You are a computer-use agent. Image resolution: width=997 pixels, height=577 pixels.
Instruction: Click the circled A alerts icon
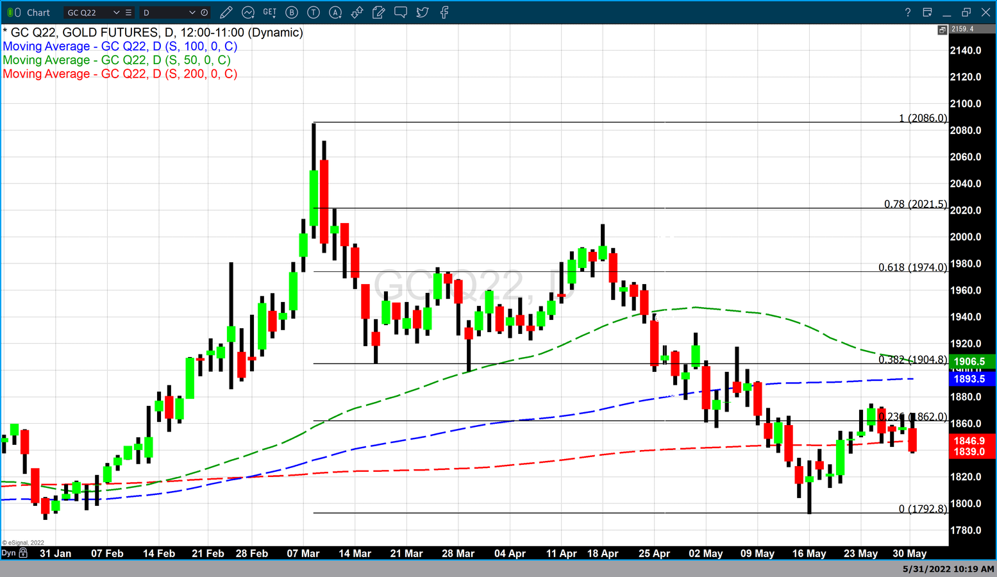pyautogui.click(x=335, y=12)
